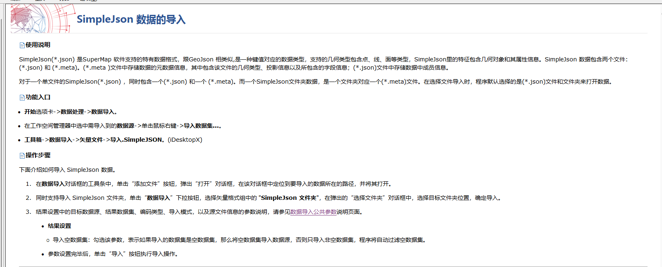Click the sentence 下面介绍如何导入 SimpleJson 数据
The image size is (662, 267).
click(69, 170)
